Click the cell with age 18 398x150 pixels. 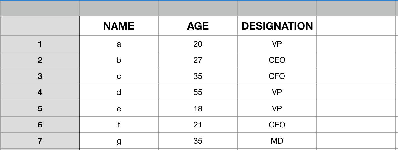coord(198,108)
